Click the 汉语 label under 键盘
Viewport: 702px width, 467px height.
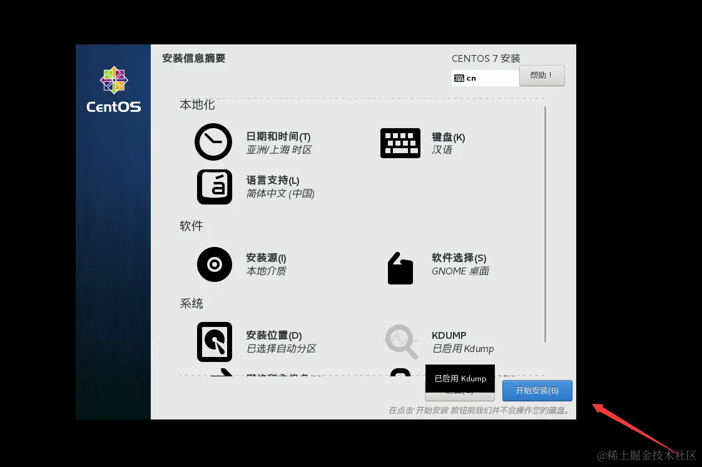442,149
